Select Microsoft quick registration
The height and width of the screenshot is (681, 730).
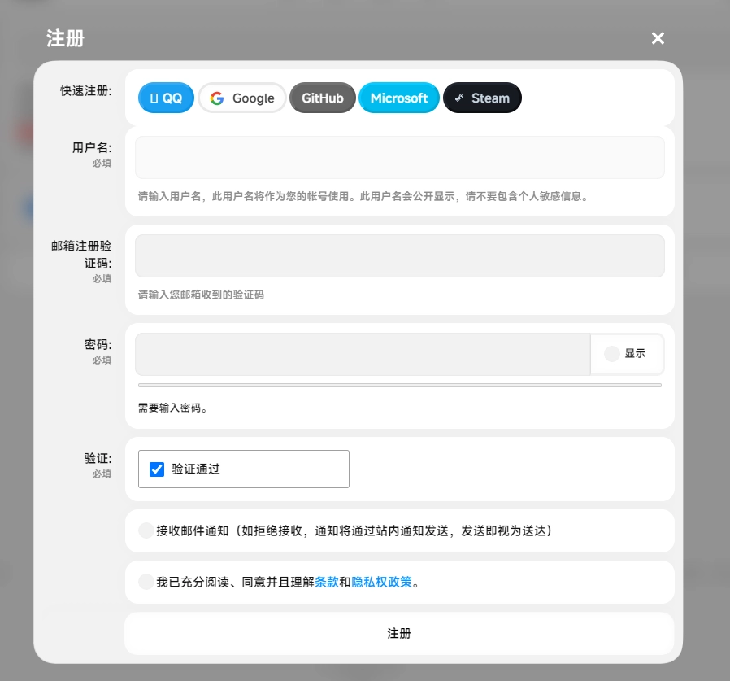(398, 98)
